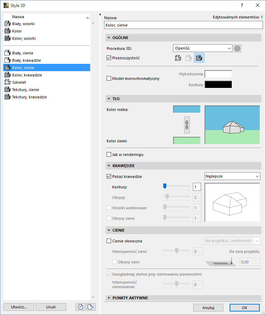Collapse the CIENIE section
This screenshot has width=266, height=315.
pos(109,230)
